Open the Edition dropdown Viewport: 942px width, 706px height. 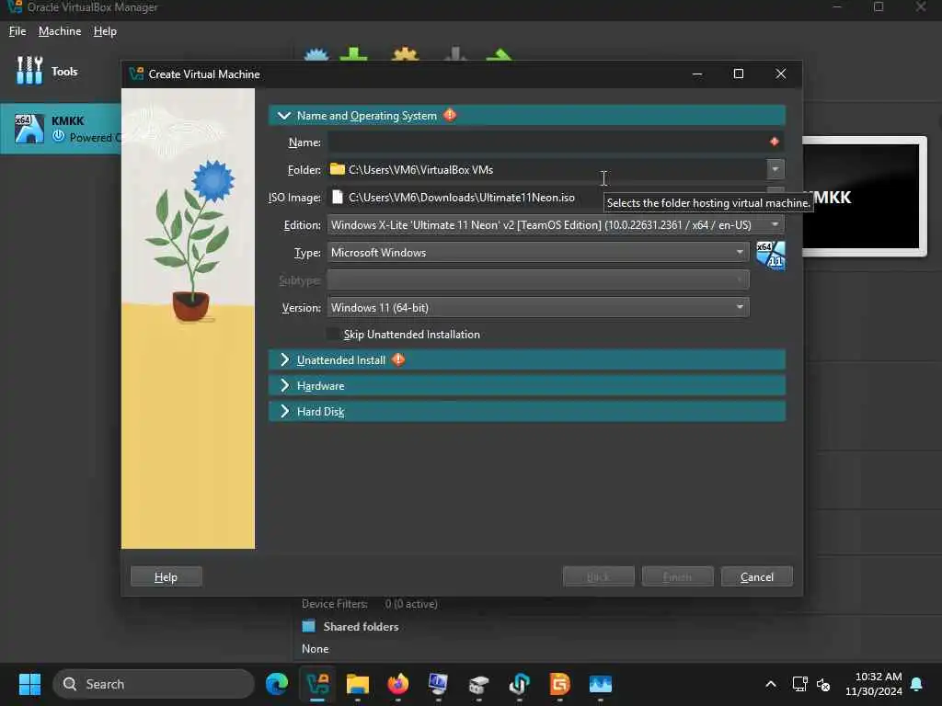click(x=555, y=225)
